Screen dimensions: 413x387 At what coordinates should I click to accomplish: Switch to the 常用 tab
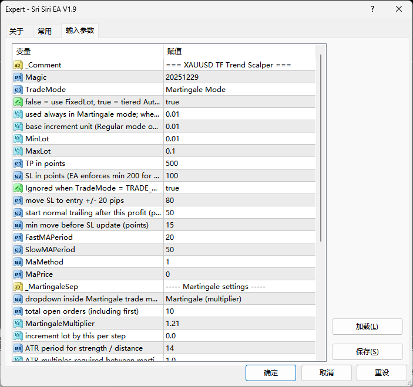pyautogui.click(x=45, y=32)
